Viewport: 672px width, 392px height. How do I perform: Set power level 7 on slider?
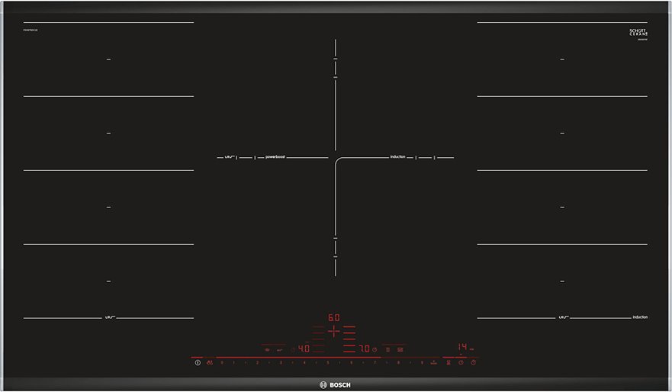pos(375,362)
